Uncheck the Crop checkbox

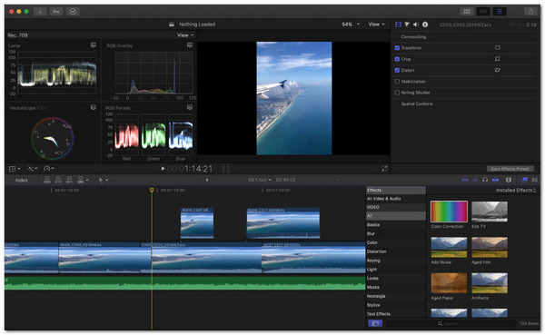(397, 59)
